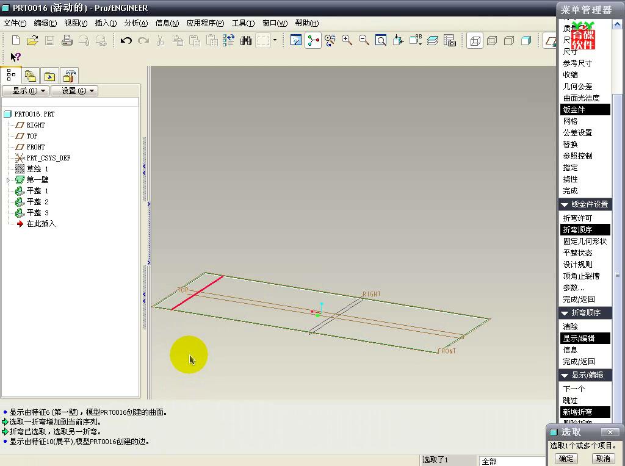Screen dimensions: 625x466
Task: Switch to hidden line display mode
Action: coord(492,41)
